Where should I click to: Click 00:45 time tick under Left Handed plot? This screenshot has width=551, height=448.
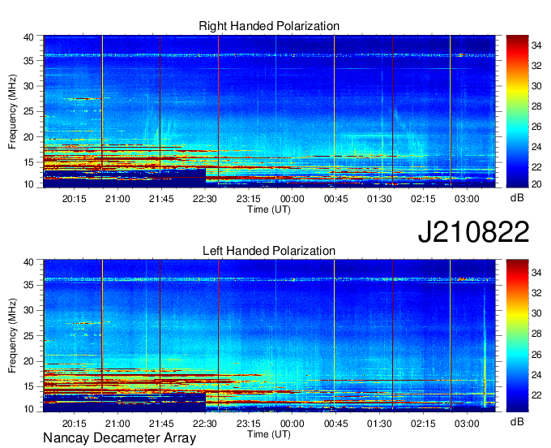pyautogui.click(x=336, y=424)
